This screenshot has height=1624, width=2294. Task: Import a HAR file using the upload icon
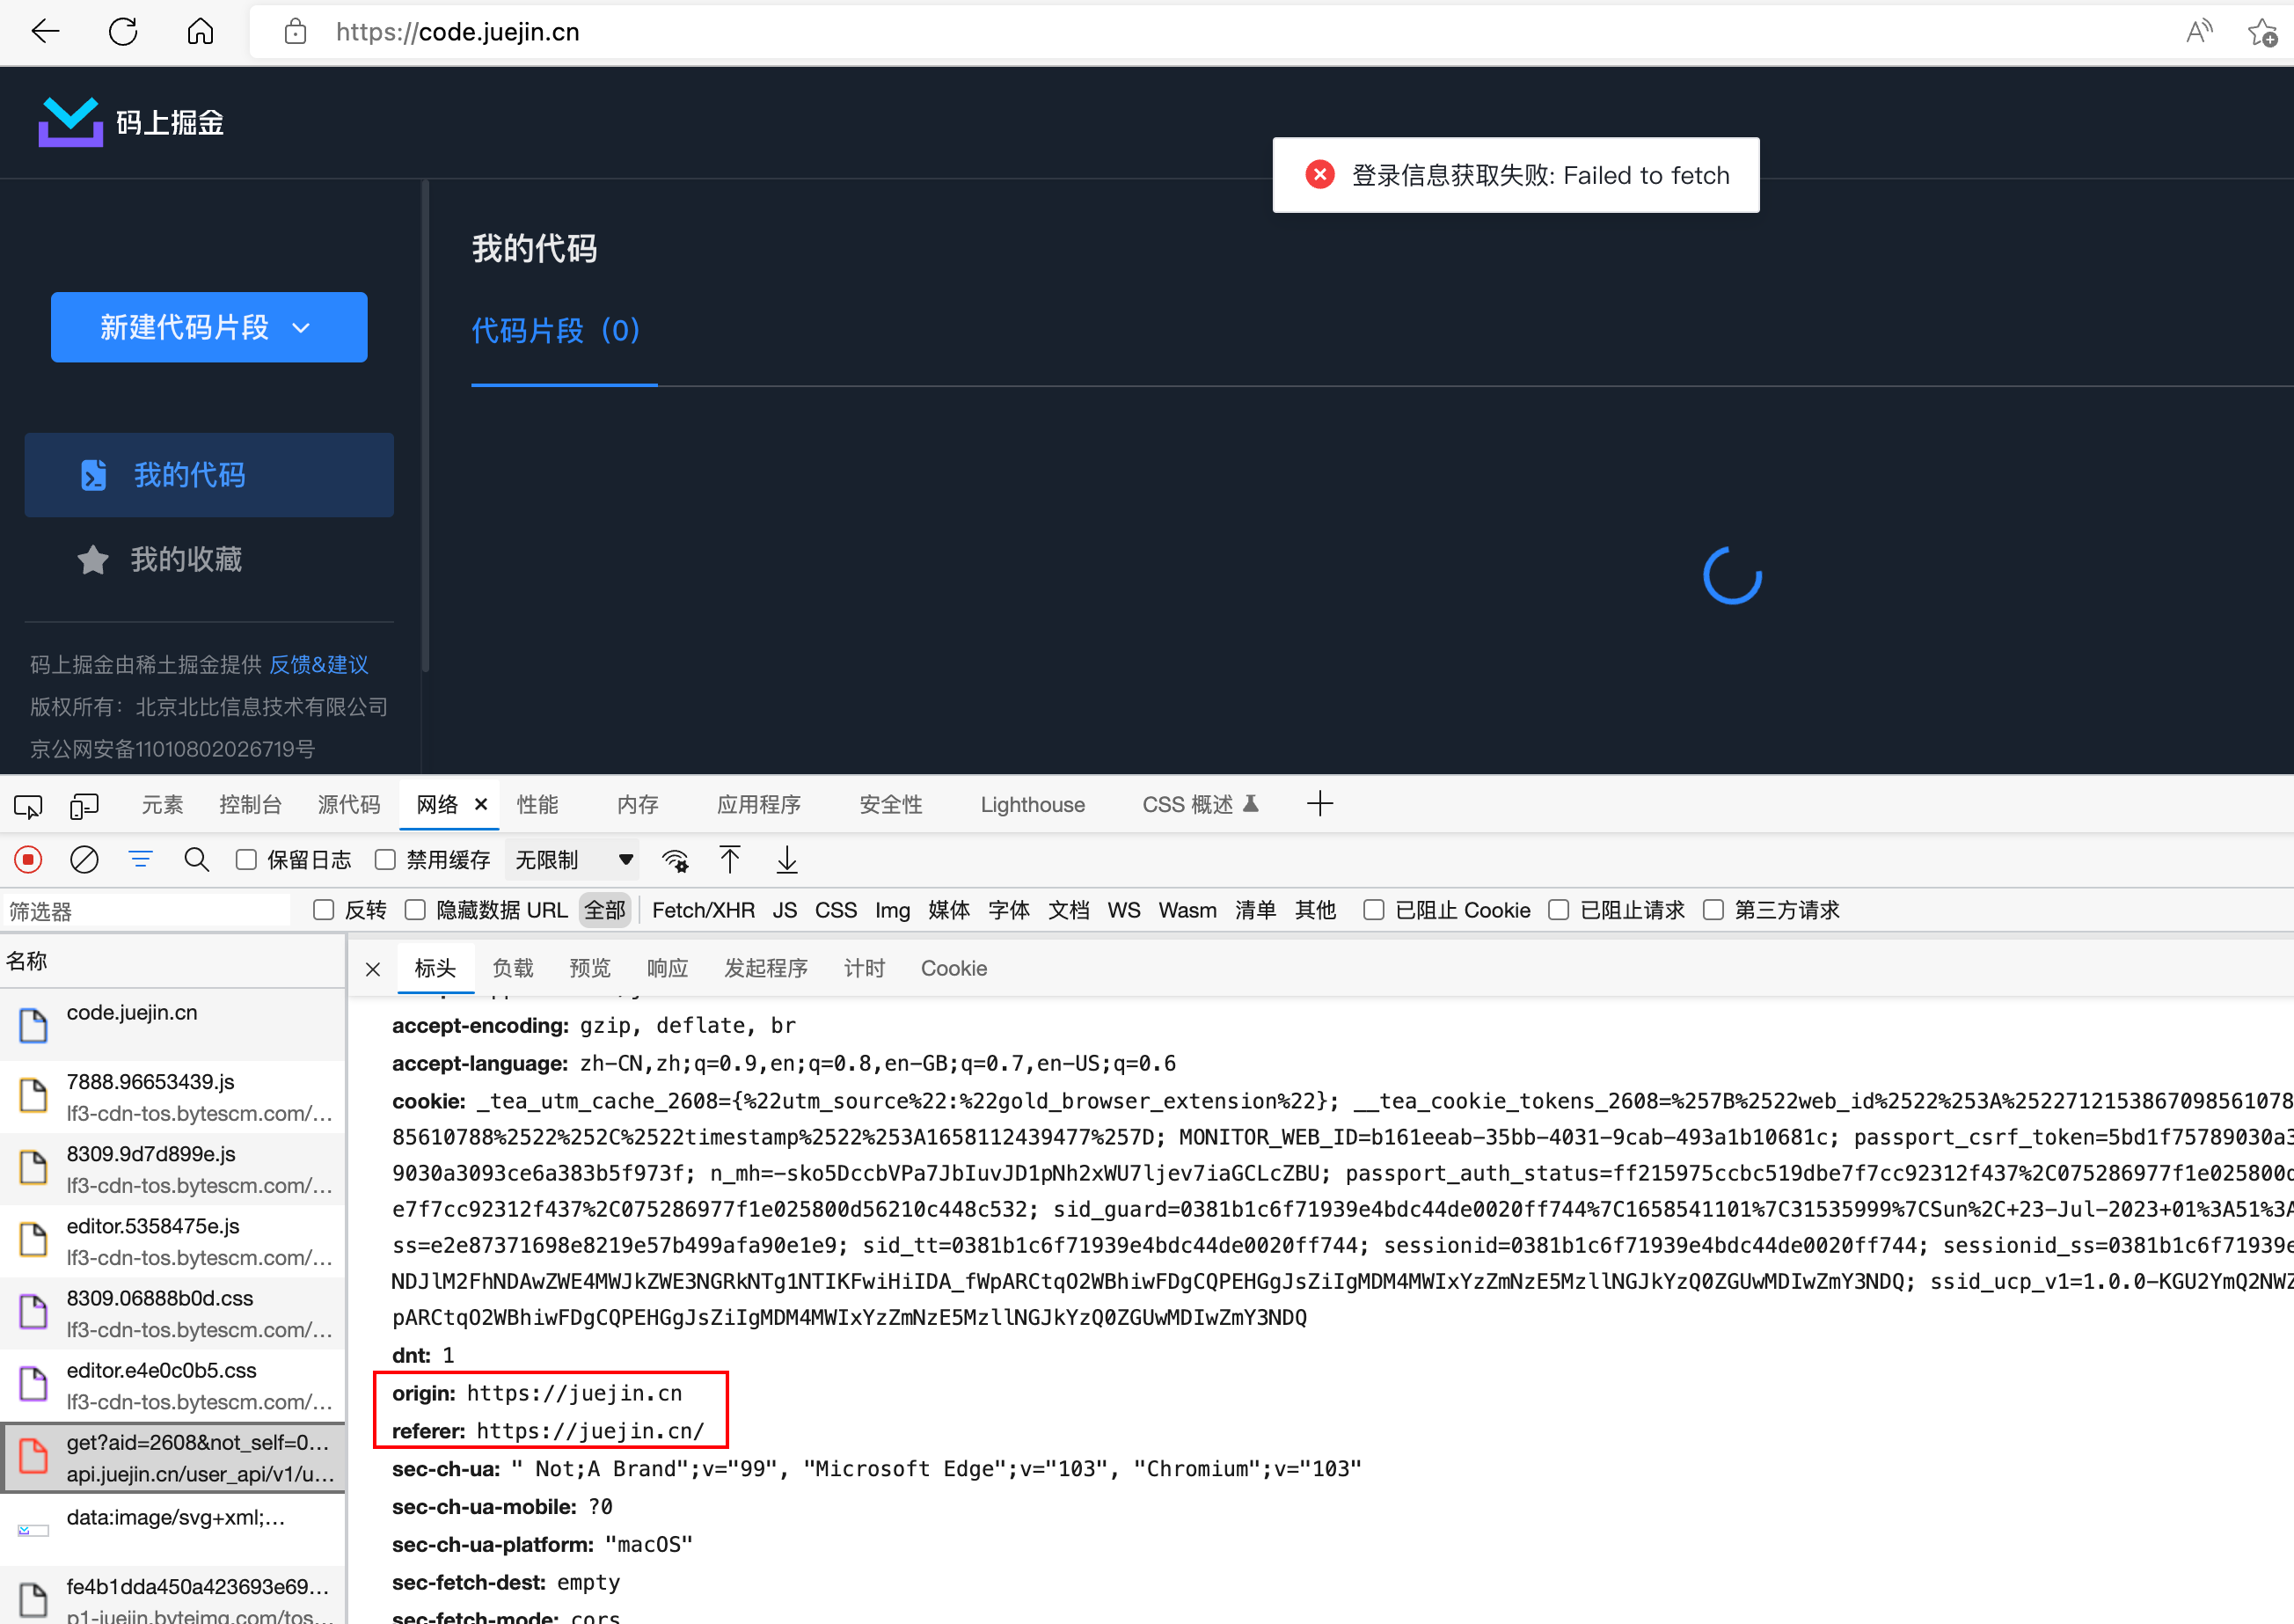click(x=731, y=859)
